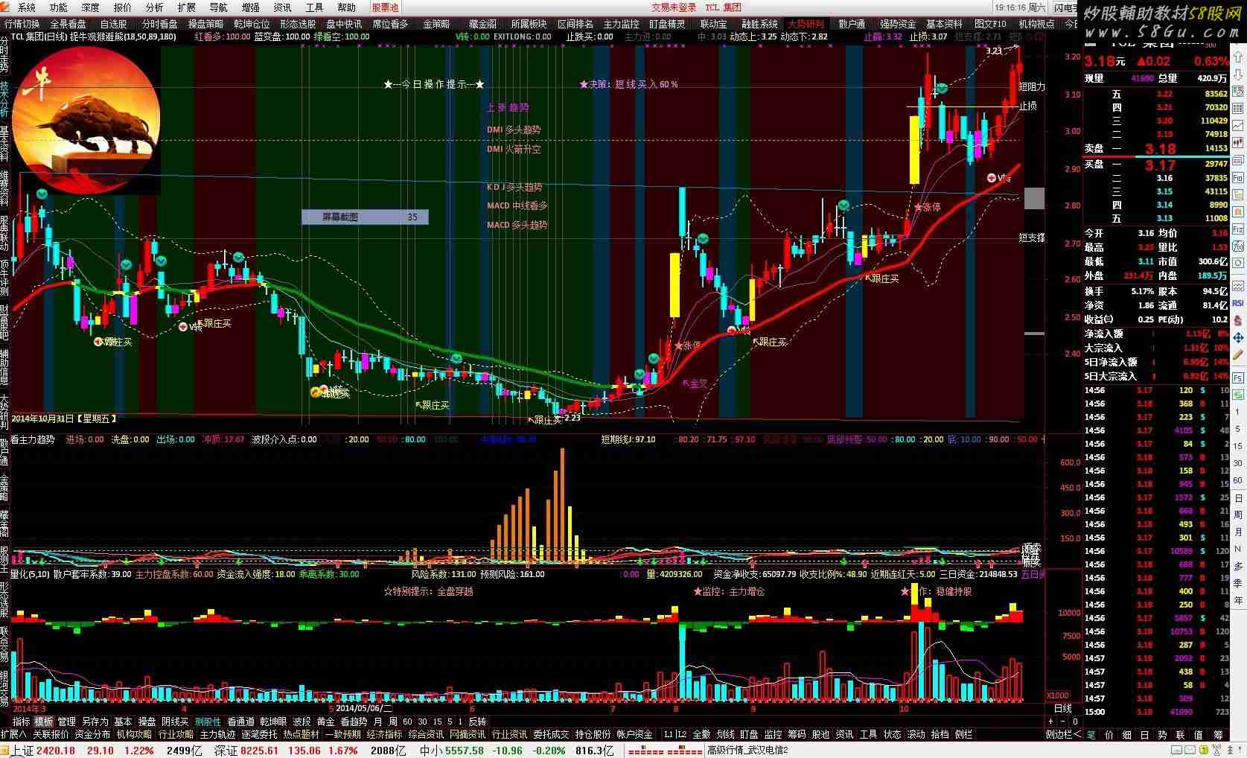Open the 帮助 menu
1247x758 pixels.
click(x=346, y=7)
